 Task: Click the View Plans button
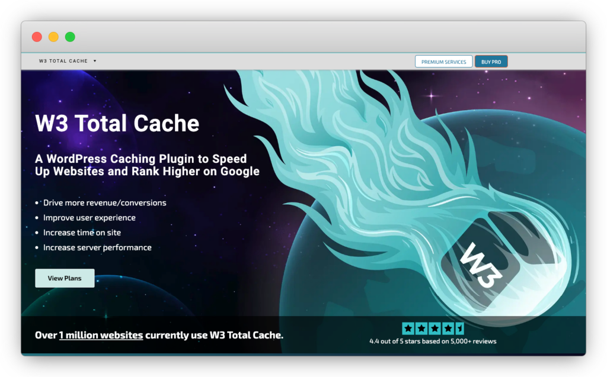pyautogui.click(x=65, y=278)
